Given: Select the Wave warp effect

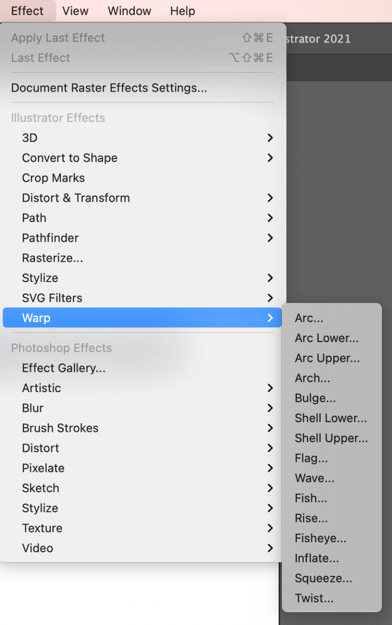Looking at the screenshot, I should point(314,478).
